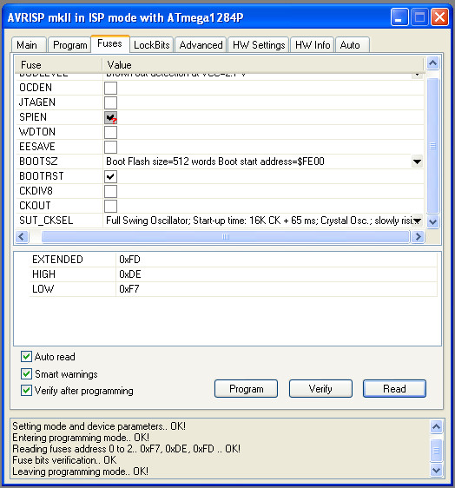
Task: Click the log output scrollbar thumb
Action: point(436,451)
